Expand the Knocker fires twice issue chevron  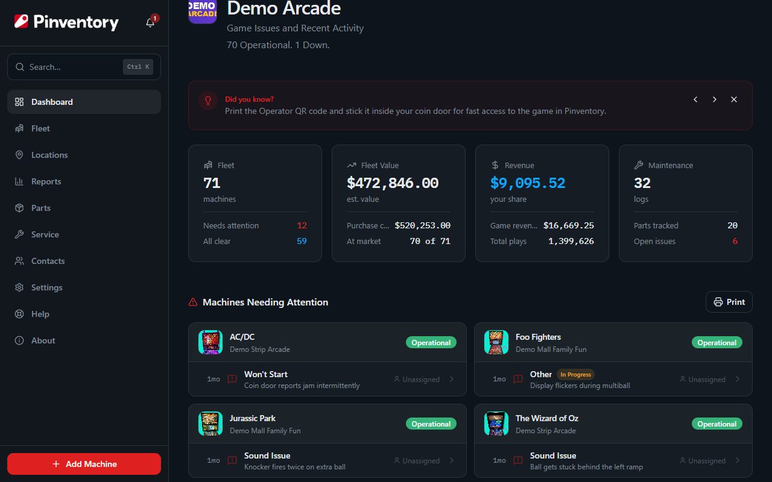pyautogui.click(x=452, y=460)
